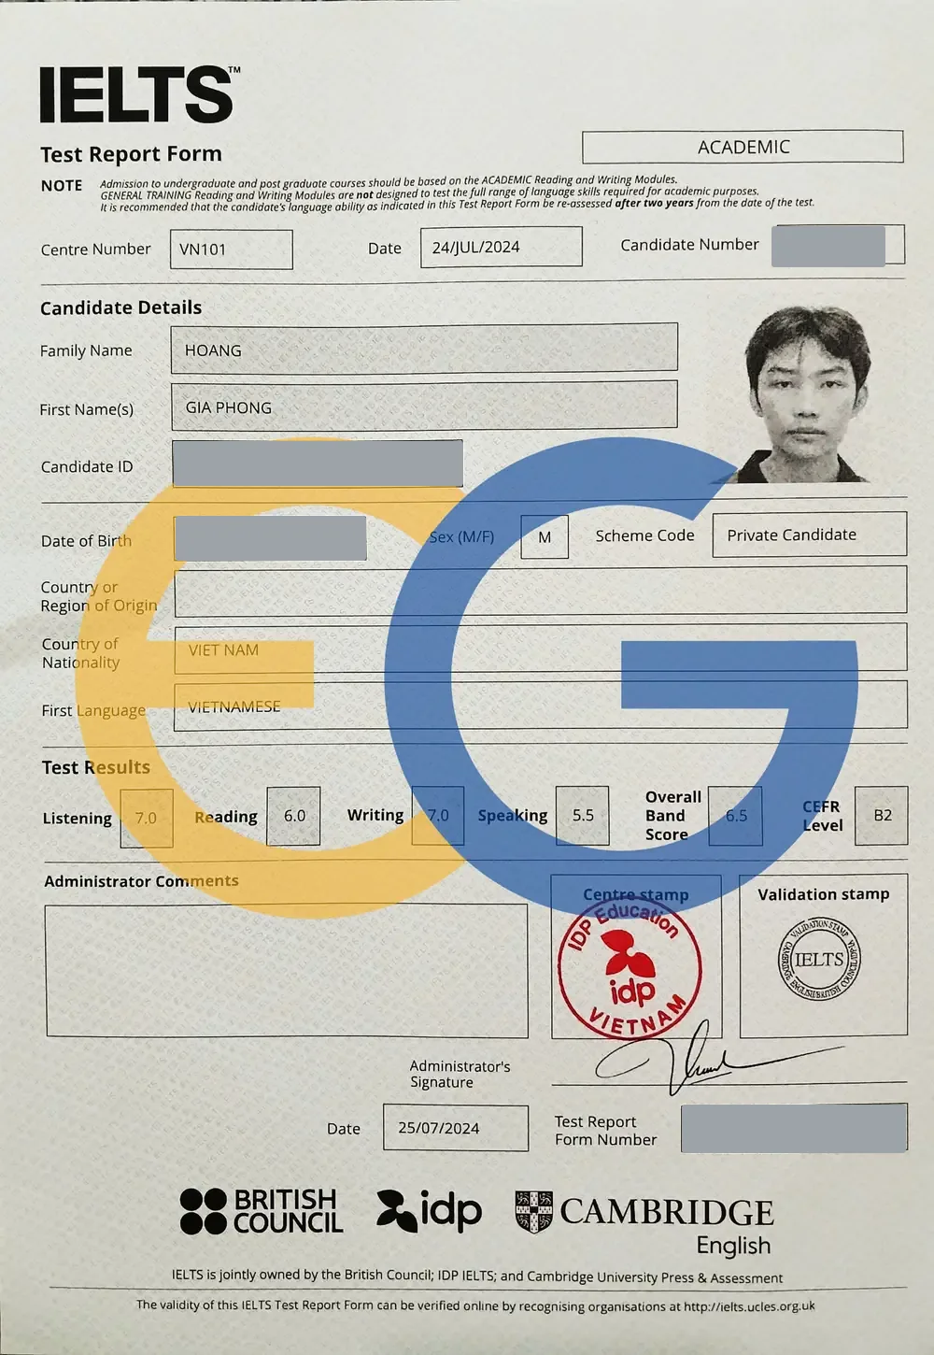The width and height of the screenshot is (934, 1355).
Task: Open the http://ielts.ucles.org.uk verification URL
Action: pyautogui.click(x=749, y=1306)
